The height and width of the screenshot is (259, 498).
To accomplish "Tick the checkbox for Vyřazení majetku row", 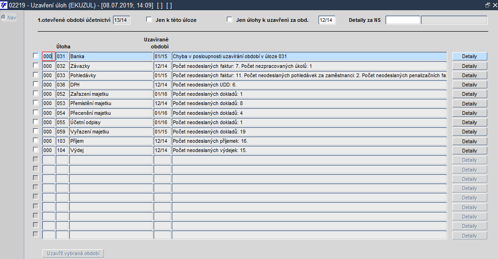I will (x=35, y=131).
